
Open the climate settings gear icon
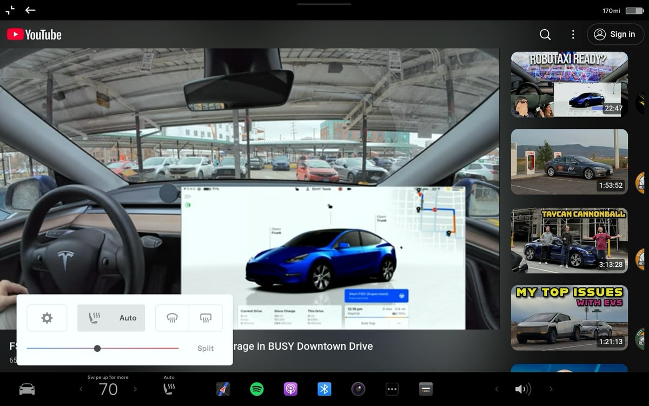[47, 318]
